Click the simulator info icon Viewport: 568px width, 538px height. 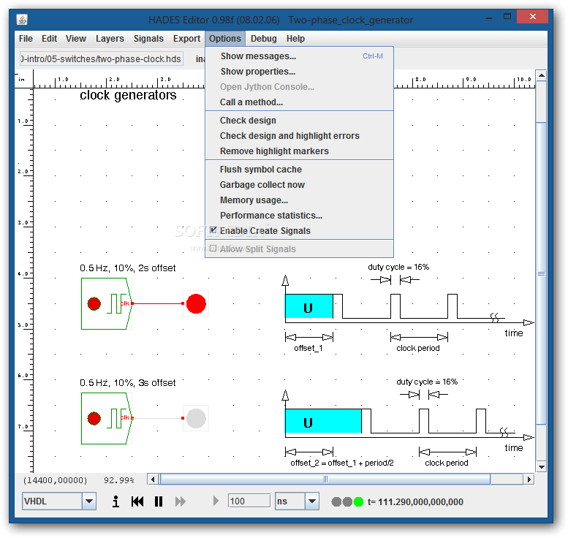click(x=116, y=501)
